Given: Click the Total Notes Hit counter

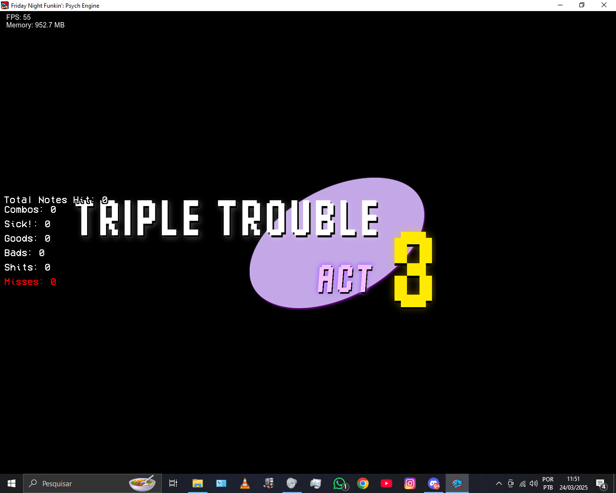Looking at the screenshot, I should click(x=56, y=200).
